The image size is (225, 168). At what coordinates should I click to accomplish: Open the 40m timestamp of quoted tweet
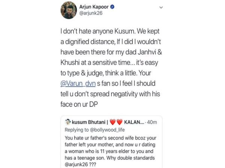pyautogui.click(x=152, y=122)
